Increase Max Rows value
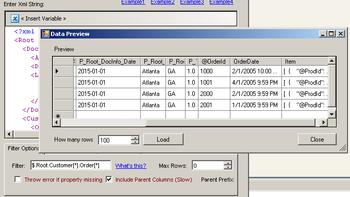The width and height of the screenshot is (350, 197). pos(228,163)
